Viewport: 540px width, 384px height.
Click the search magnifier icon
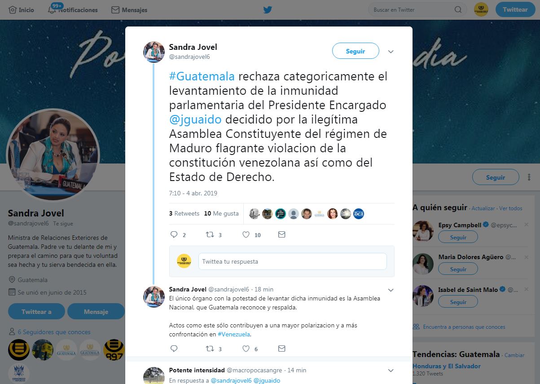[x=458, y=9]
